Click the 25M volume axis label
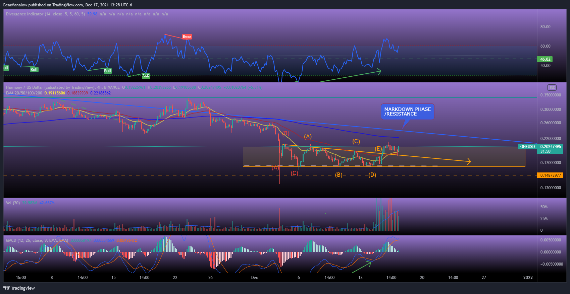 click(544, 219)
